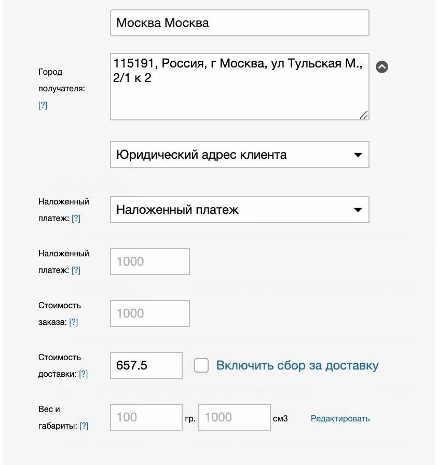Select the Стоимость заказа input field

(x=150, y=313)
